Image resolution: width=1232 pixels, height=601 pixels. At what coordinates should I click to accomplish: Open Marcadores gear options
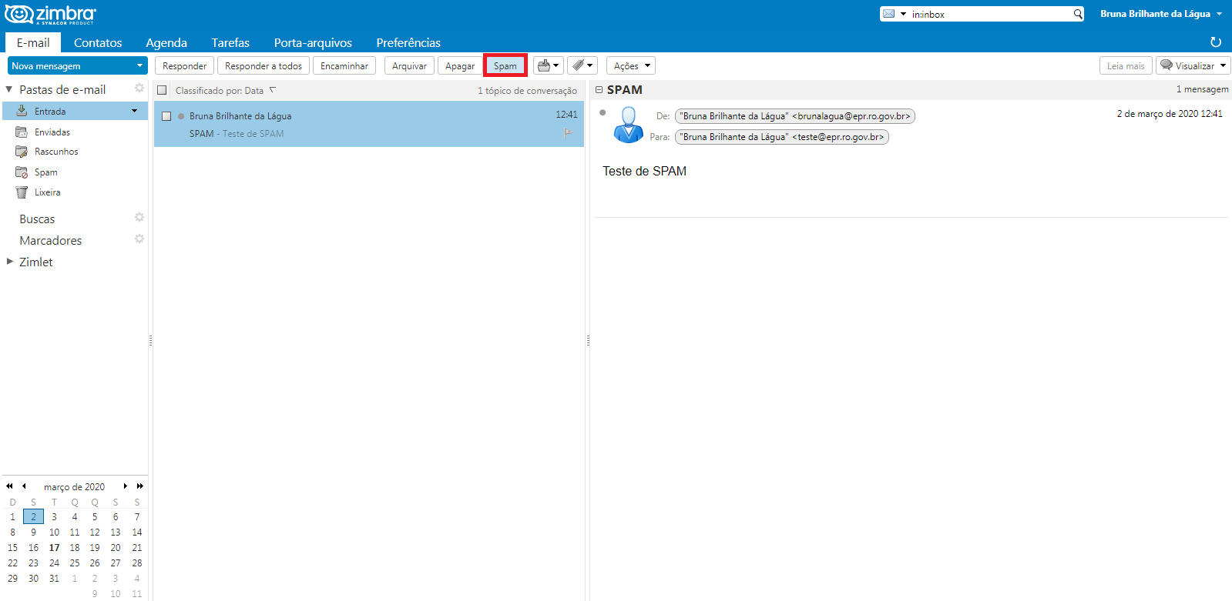tap(139, 239)
